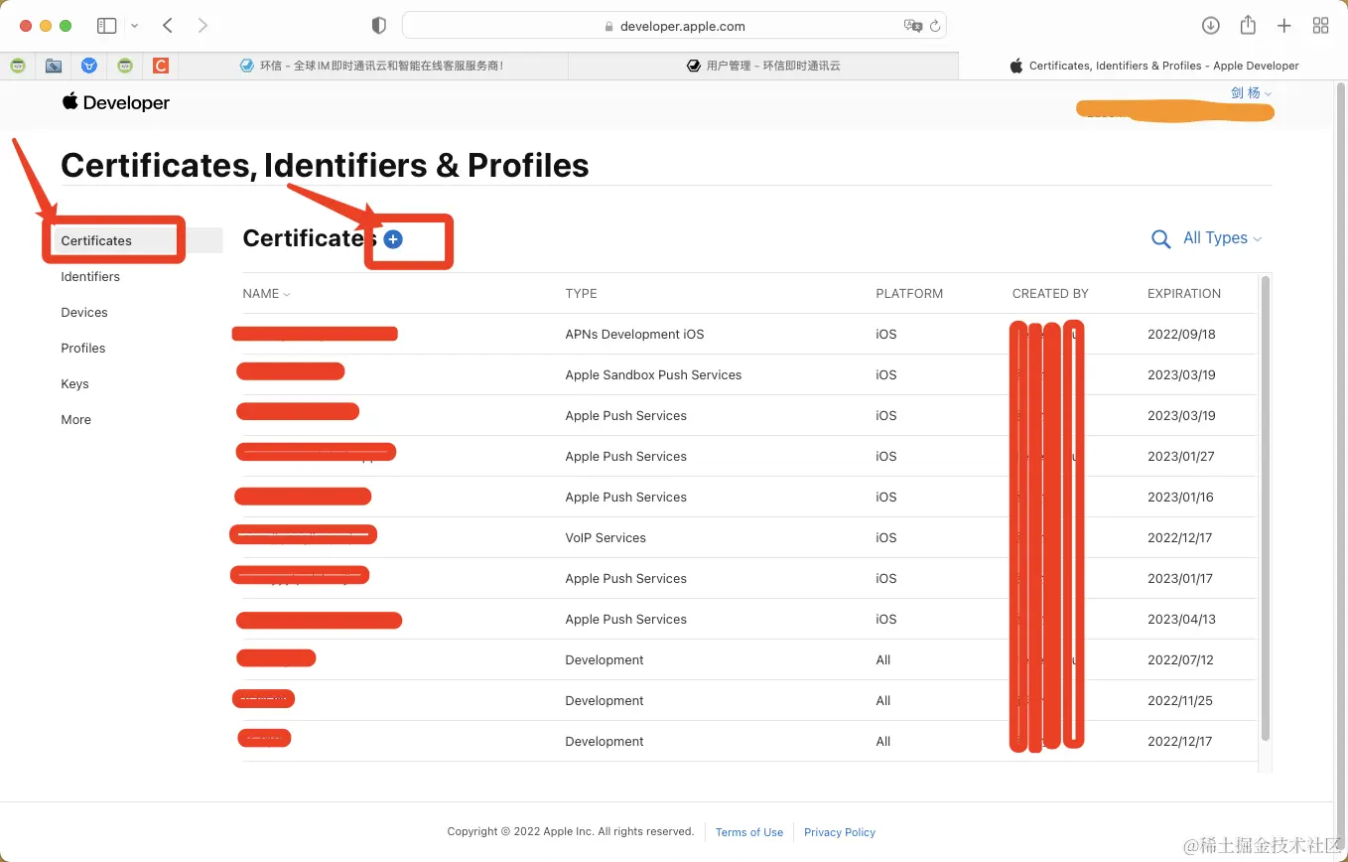
Task: Select Certificates in the sidebar
Action: (96, 240)
